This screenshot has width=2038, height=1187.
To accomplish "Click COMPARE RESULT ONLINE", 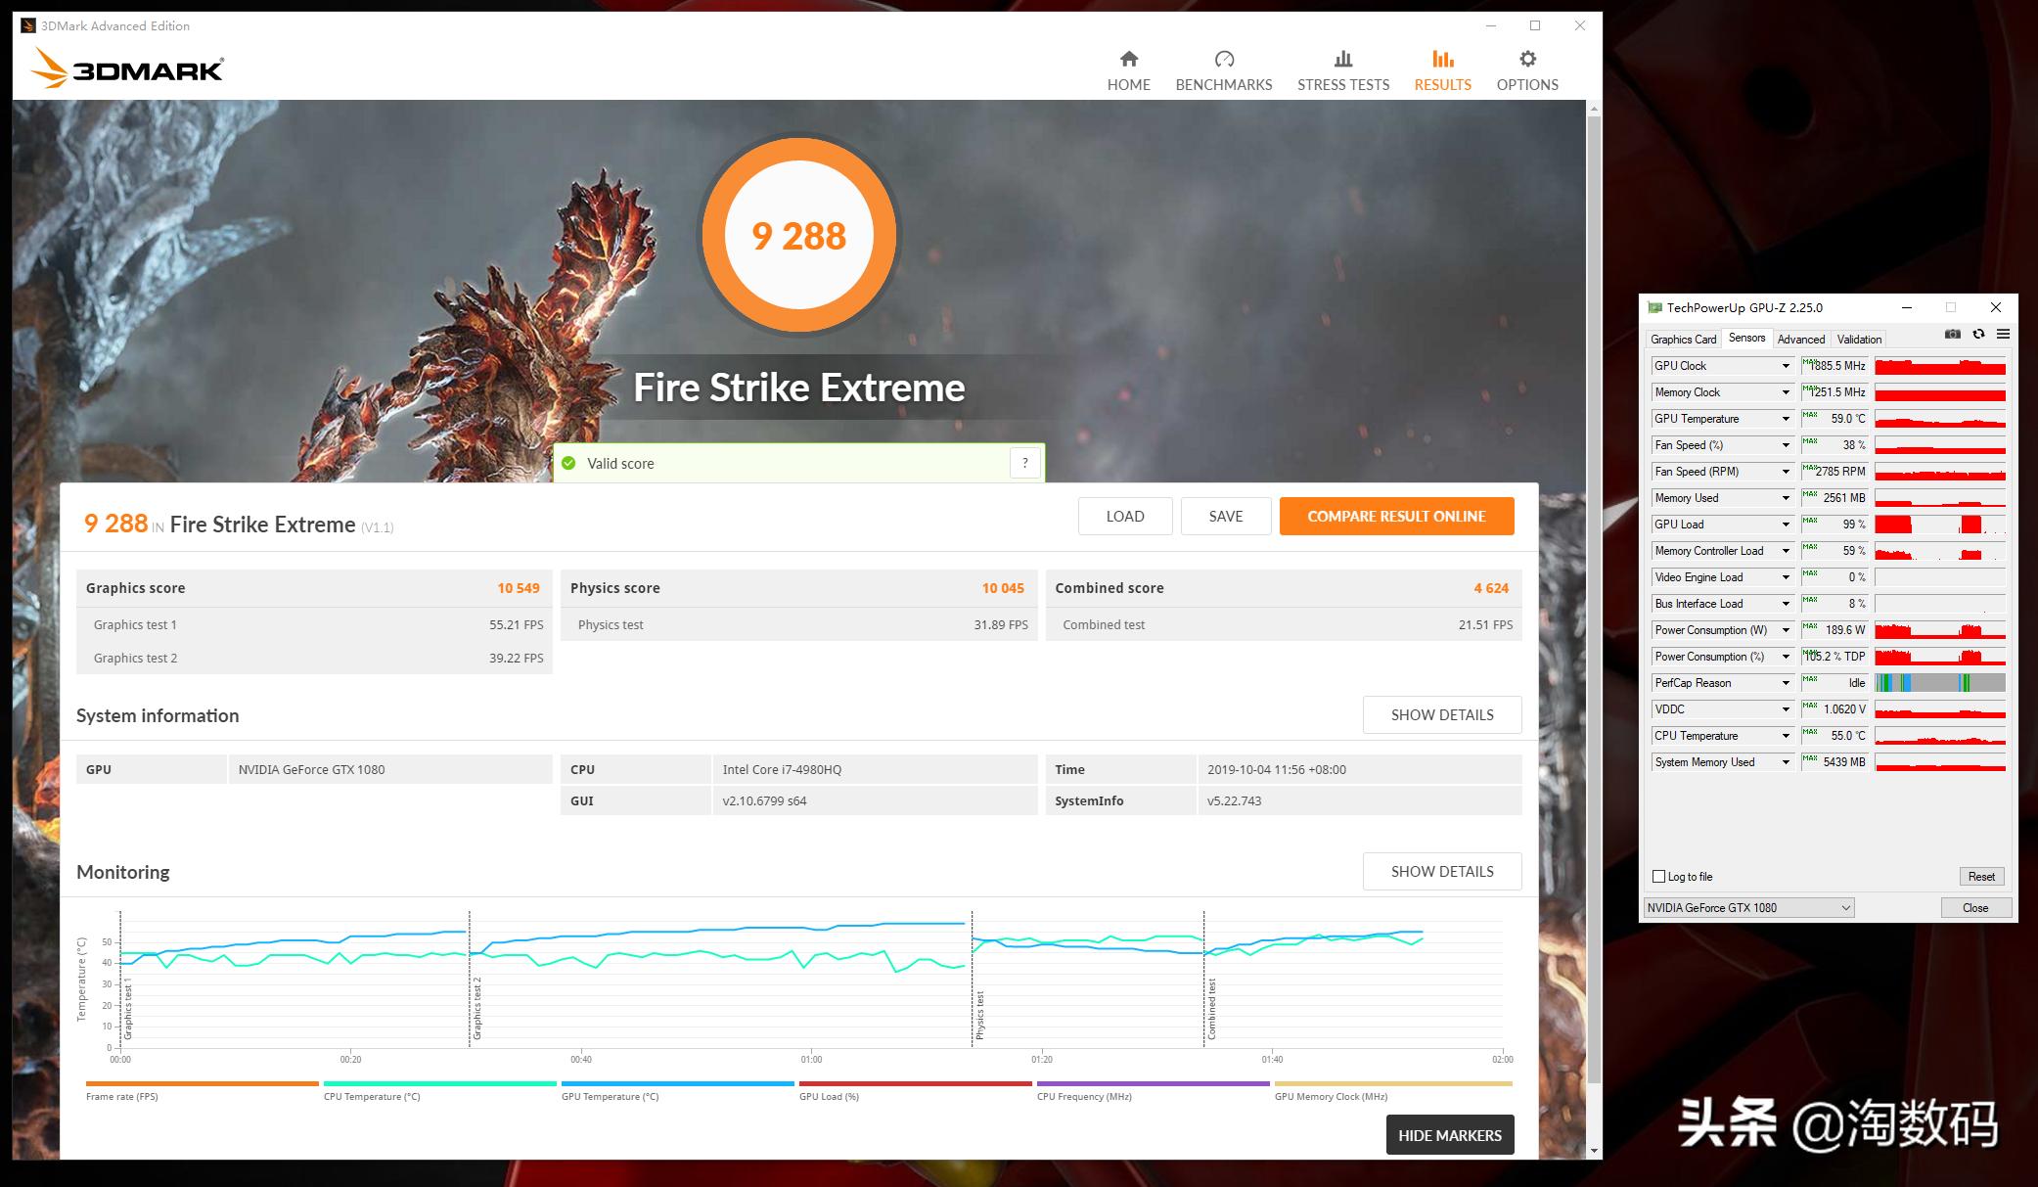I will click(1396, 516).
